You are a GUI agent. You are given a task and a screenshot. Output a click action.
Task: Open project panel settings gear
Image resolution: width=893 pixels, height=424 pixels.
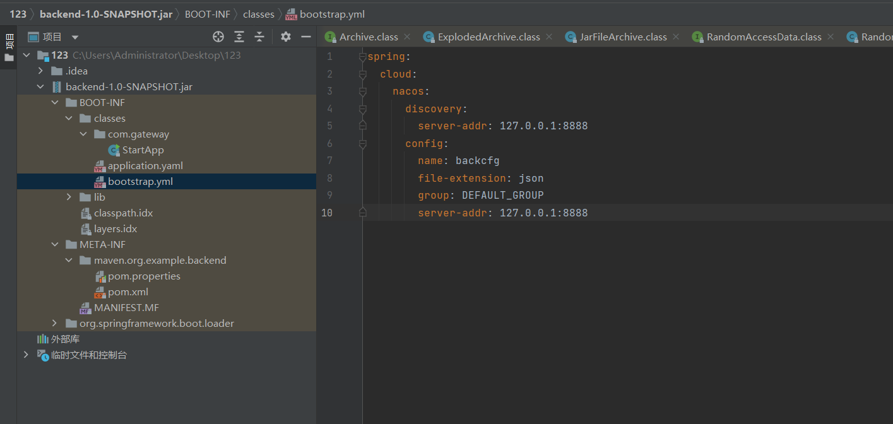(286, 37)
